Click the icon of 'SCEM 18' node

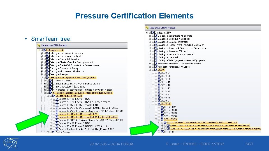pyautogui.click(x=159, y=85)
